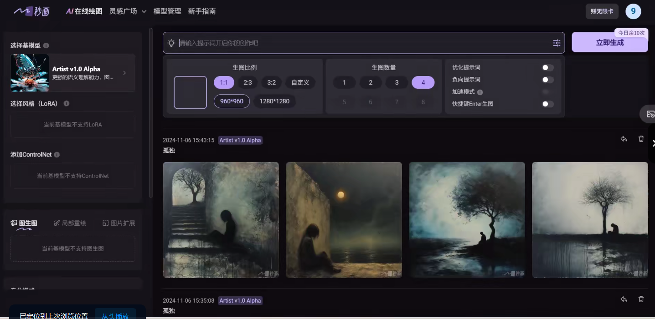
Task: Click the 赚无限卡 button
Action: click(x=601, y=12)
